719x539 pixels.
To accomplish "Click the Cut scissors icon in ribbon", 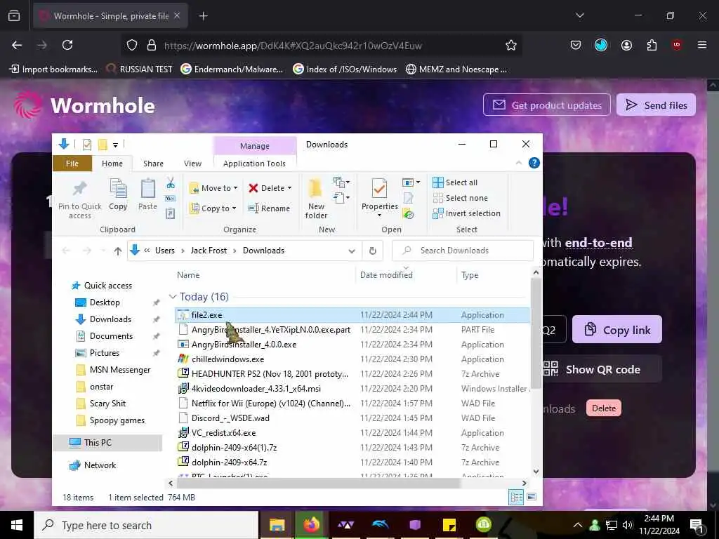I will (171, 183).
